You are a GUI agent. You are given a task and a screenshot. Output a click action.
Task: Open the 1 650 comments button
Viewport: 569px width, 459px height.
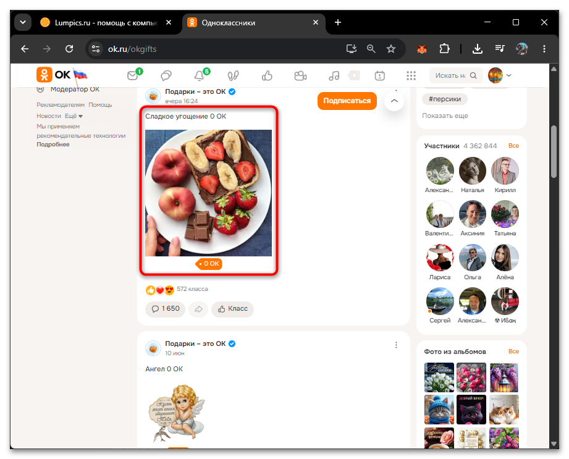pos(165,309)
